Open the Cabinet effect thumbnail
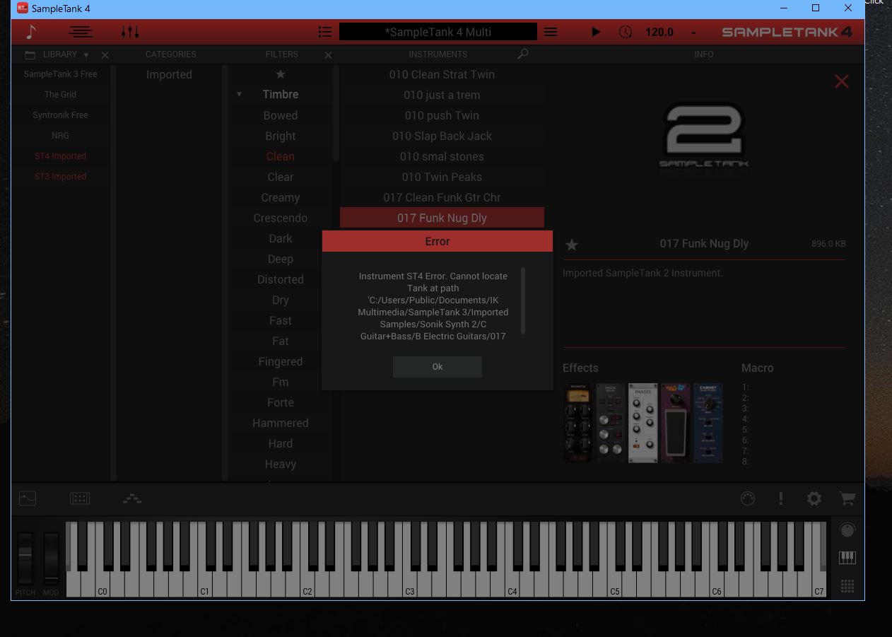 708,422
